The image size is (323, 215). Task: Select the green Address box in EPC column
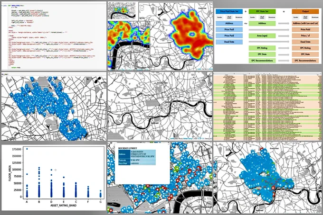click(x=262, y=23)
